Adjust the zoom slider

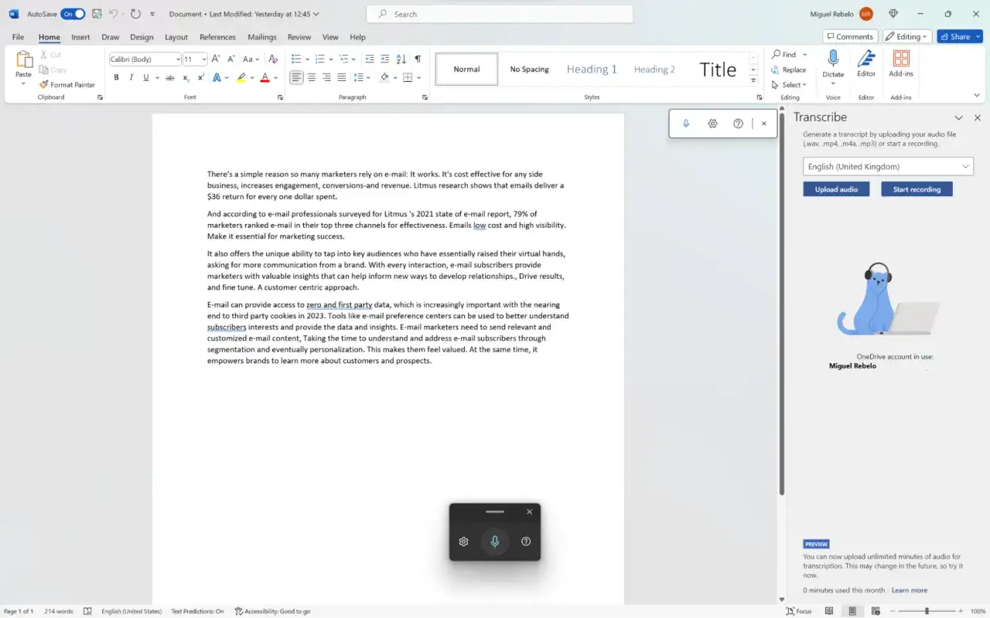click(928, 610)
